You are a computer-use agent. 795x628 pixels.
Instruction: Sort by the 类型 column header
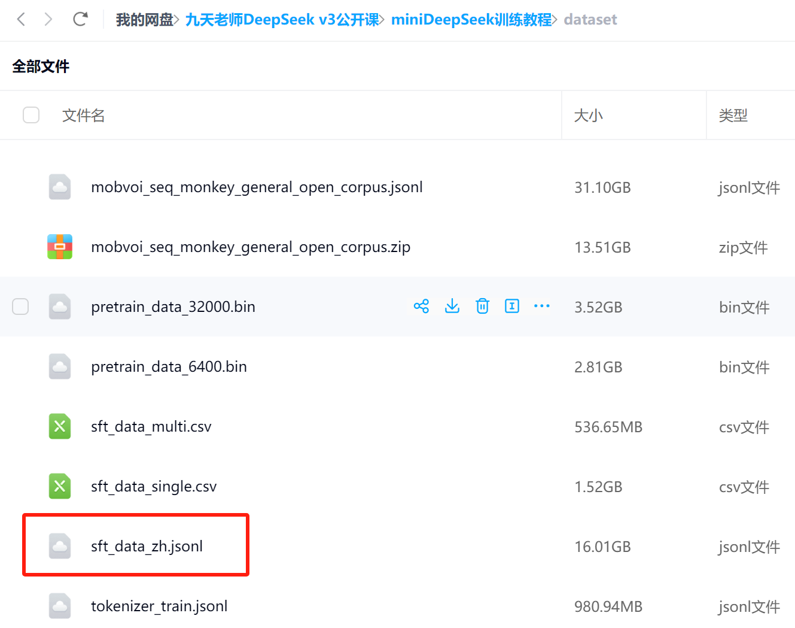coord(733,116)
